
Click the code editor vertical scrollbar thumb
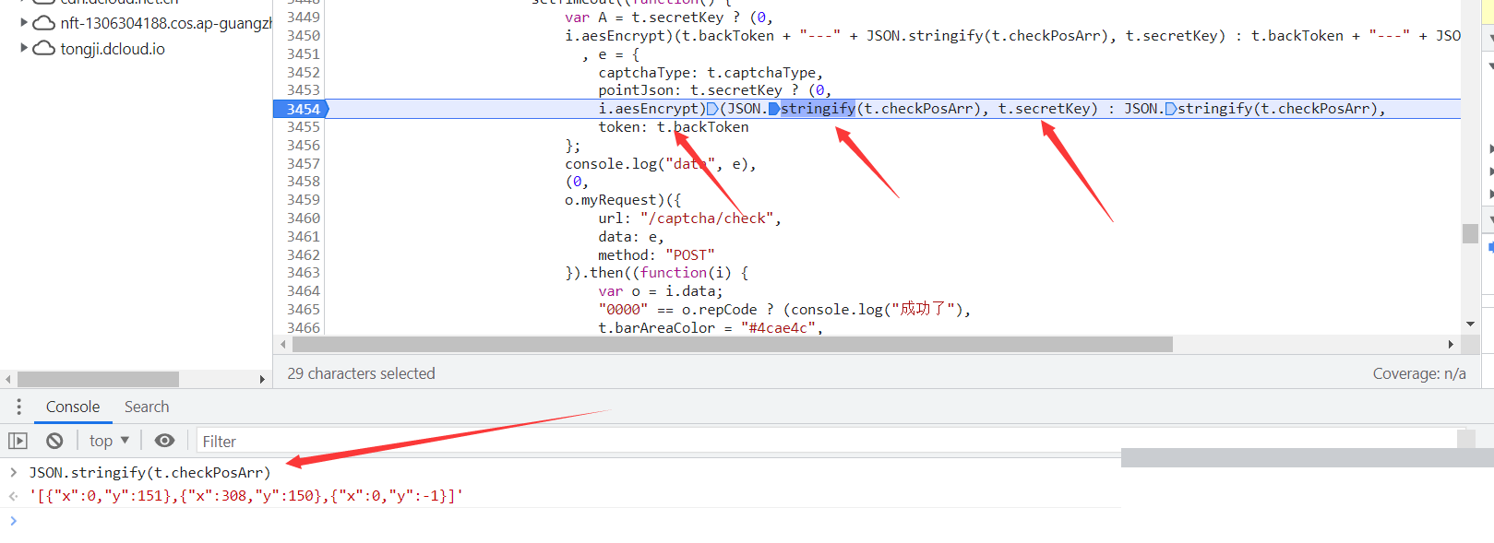[x=1470, y=233]
